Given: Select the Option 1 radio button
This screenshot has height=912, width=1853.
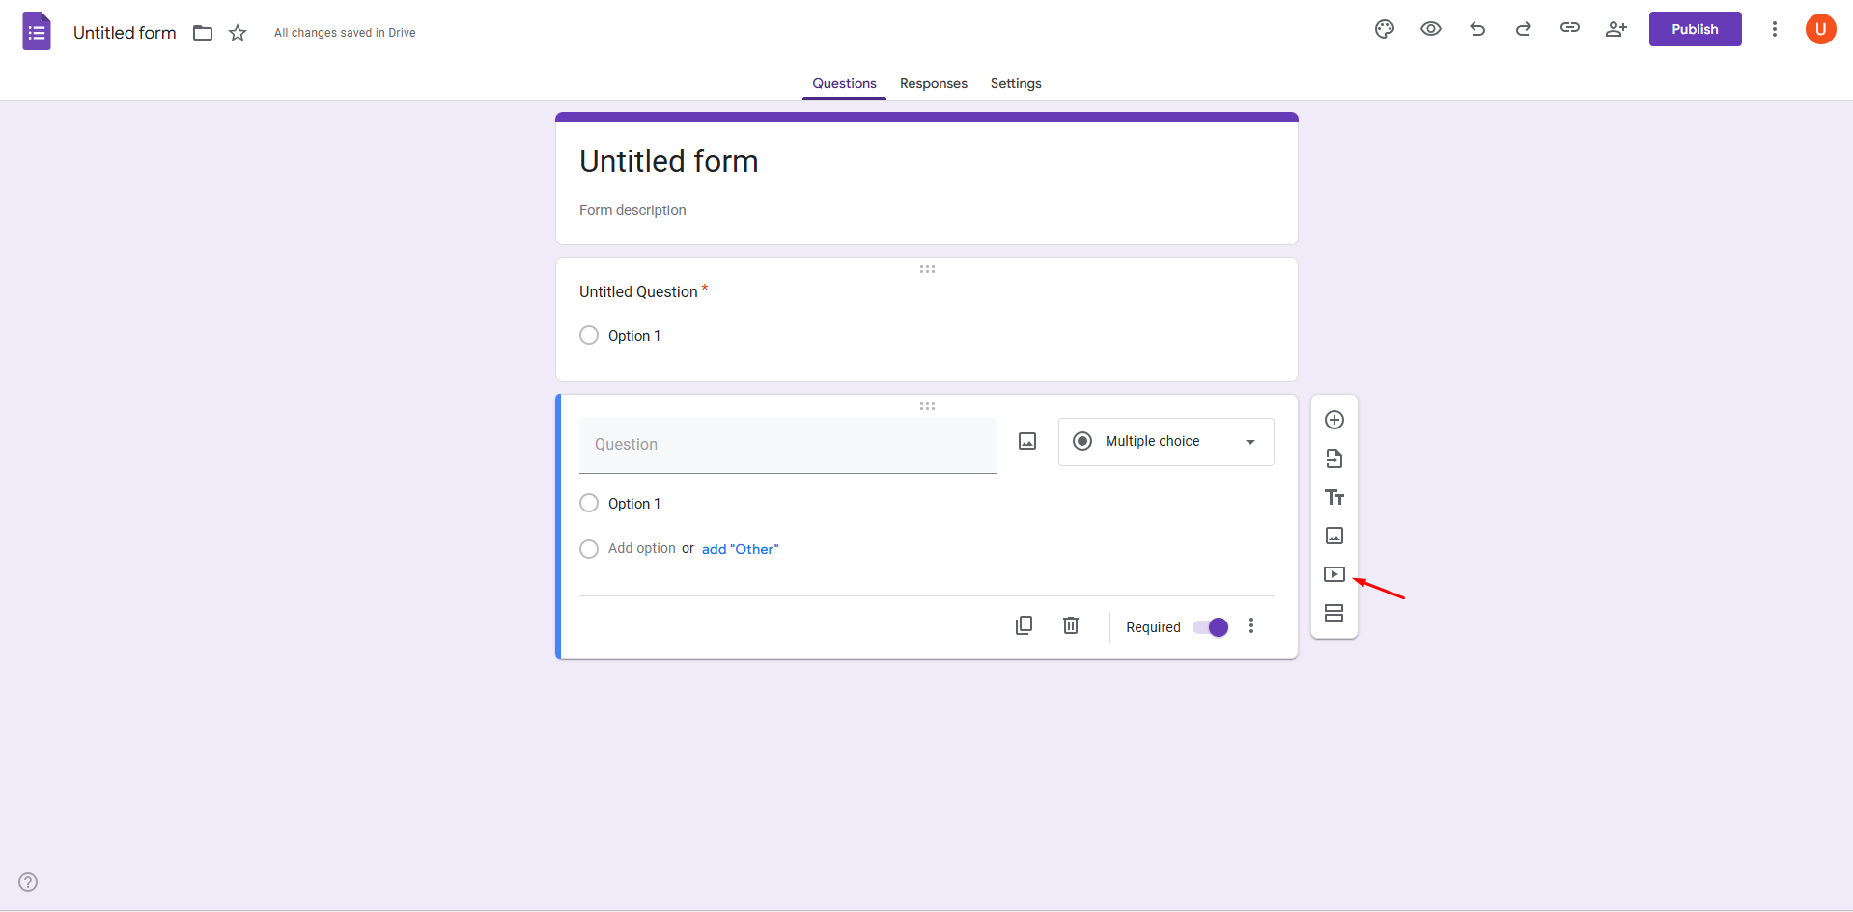Looking at the screenshot, I should point(589,503).
